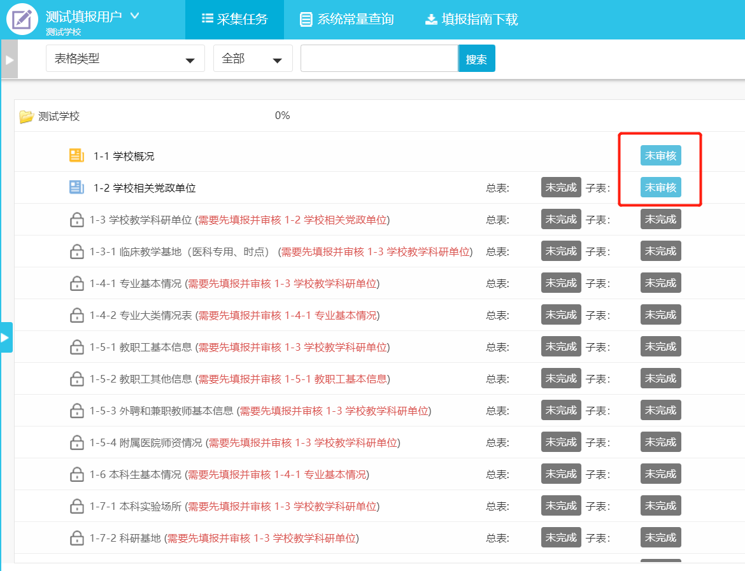
Task: Click the user profile edit avatar icon
Action: pyautogui.click(x=22, y=20)
